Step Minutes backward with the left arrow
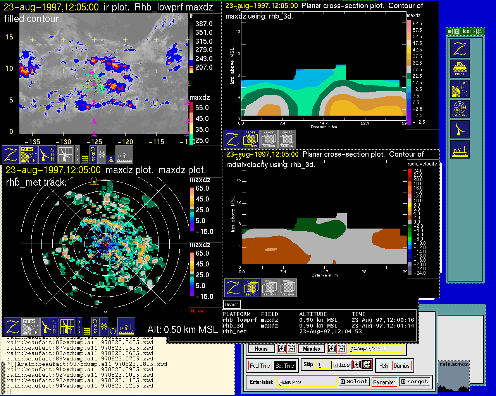The width and height of the screenshot is (496, 396). coord(332,349)
